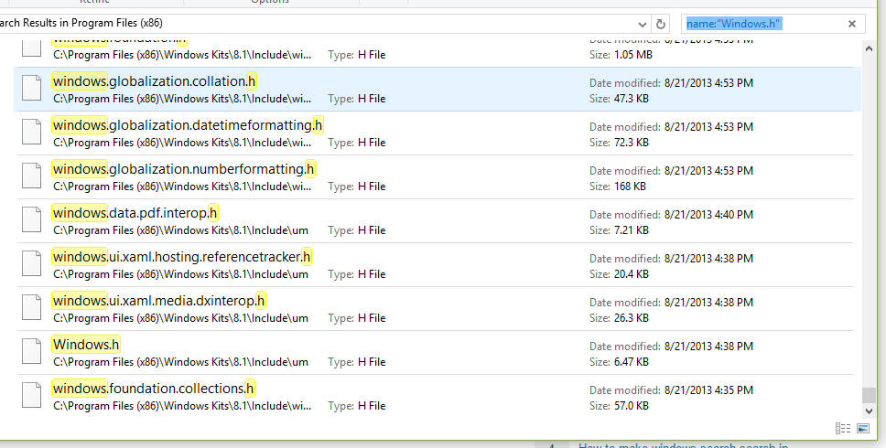Click 8/21/2013 4:35 PM modified date
The width and height of the screenshot is (886, 448).
click(708, 390)
